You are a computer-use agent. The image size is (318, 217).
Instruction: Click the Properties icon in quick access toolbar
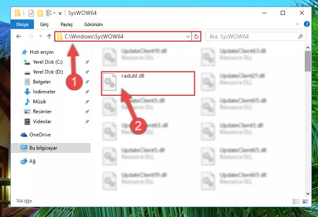[x=31, y=13]
